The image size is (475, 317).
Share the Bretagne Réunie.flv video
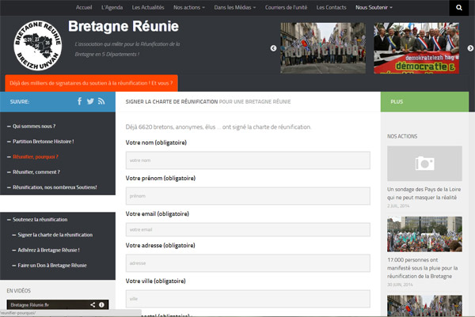(x=93, y=304)
